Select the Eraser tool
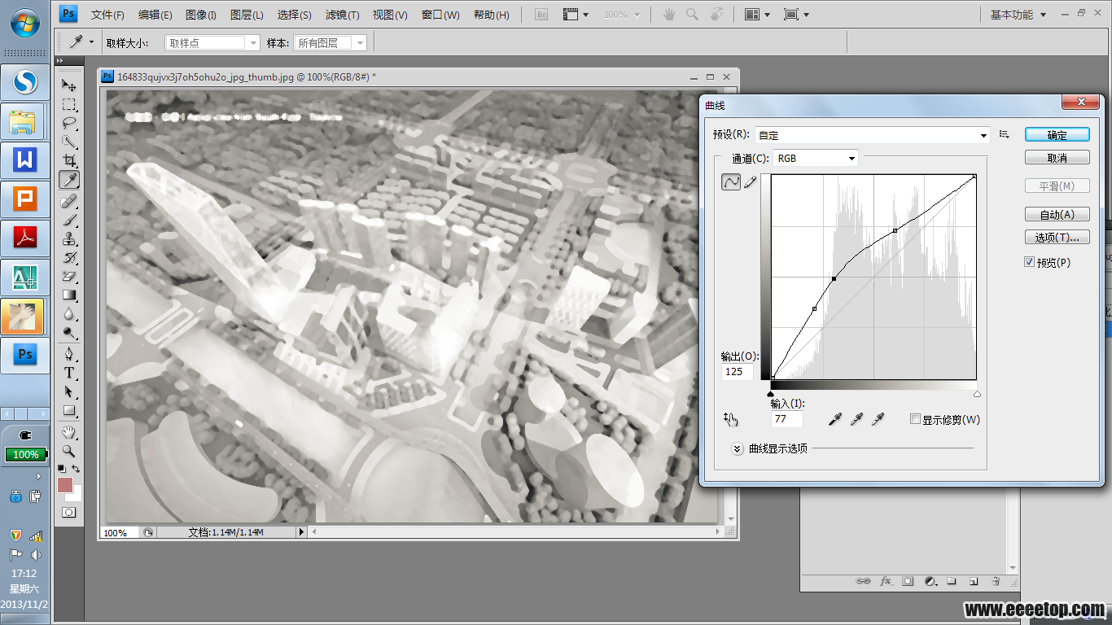Screen dimensions: 1112x625 pyautogui.click(x=69, y=277)
